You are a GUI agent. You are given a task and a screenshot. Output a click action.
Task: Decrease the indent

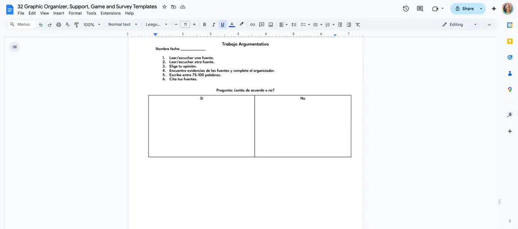[340, 25]
